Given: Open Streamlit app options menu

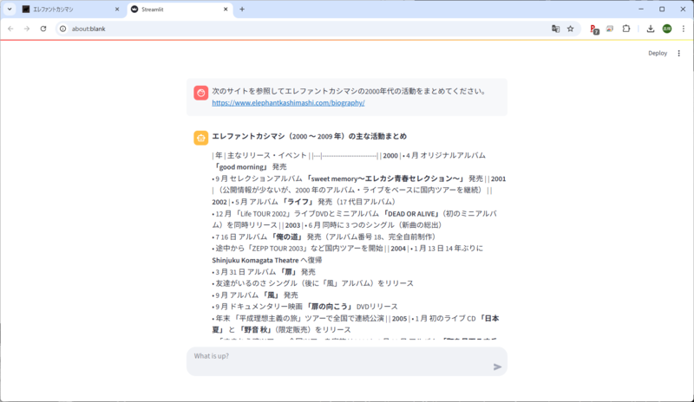Looking at the screenshot, I should click(679, 53).
